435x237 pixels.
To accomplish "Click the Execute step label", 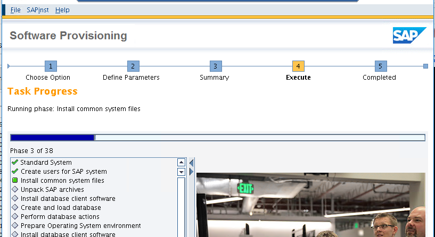I will [298, 78].
